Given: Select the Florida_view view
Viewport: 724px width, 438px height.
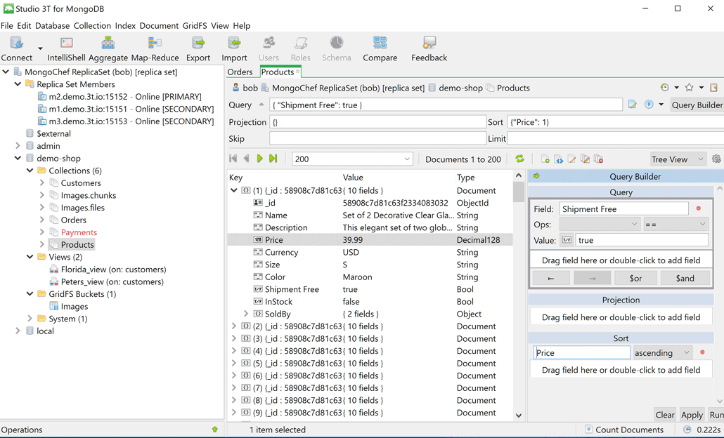Looking at the screenshot, I should click(114, 270).
